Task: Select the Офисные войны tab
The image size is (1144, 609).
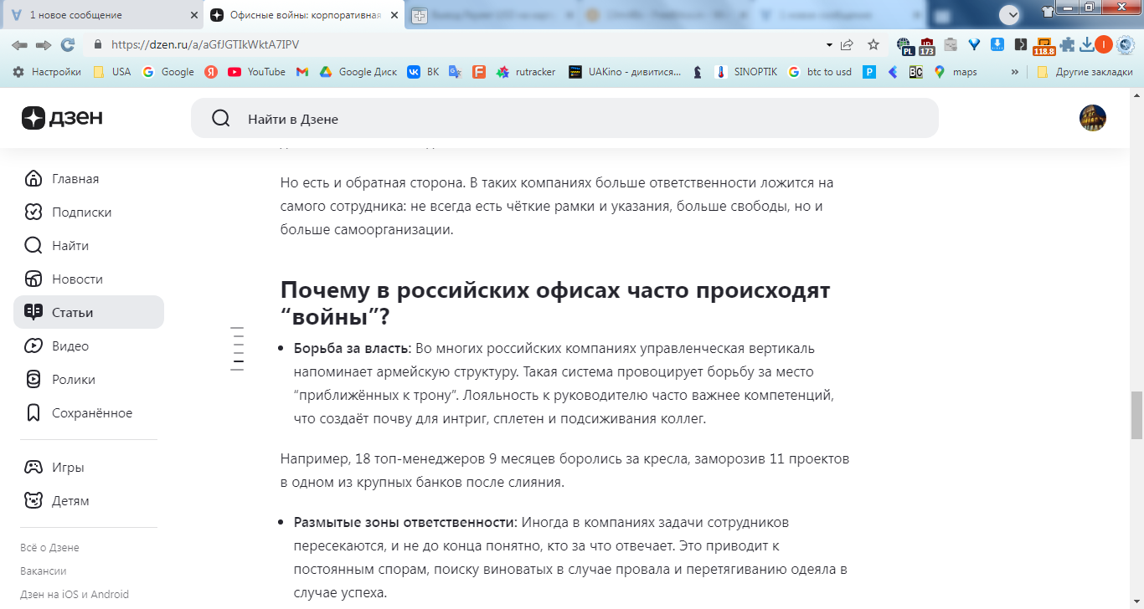Action: pos(305,15)
